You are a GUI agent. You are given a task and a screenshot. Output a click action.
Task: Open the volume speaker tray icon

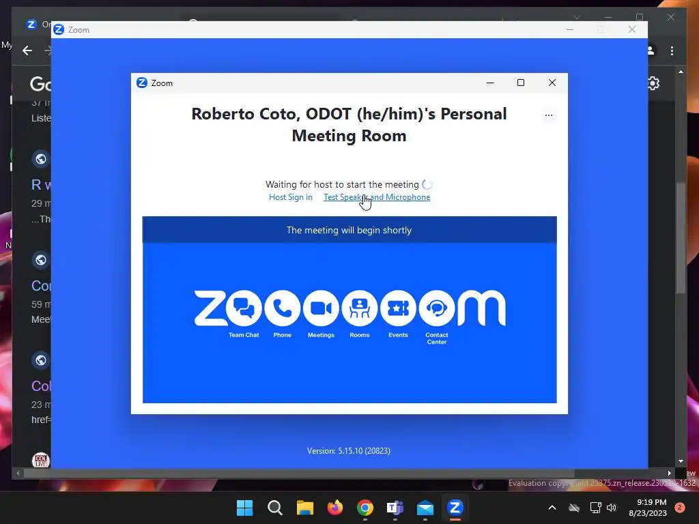tap(612, 508)
